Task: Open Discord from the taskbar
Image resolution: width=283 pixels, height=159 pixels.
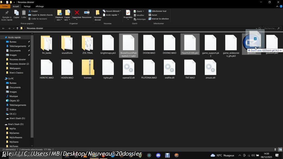Action: tap(158, 155)
